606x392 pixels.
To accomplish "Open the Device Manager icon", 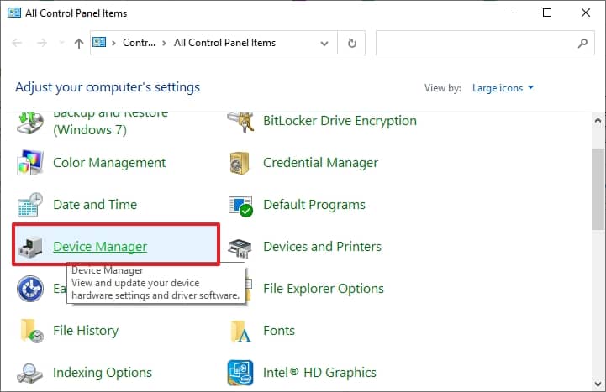I will (x=30, y=247).
